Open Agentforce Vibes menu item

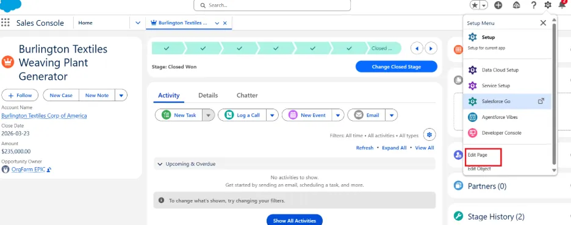pos(508,117)
